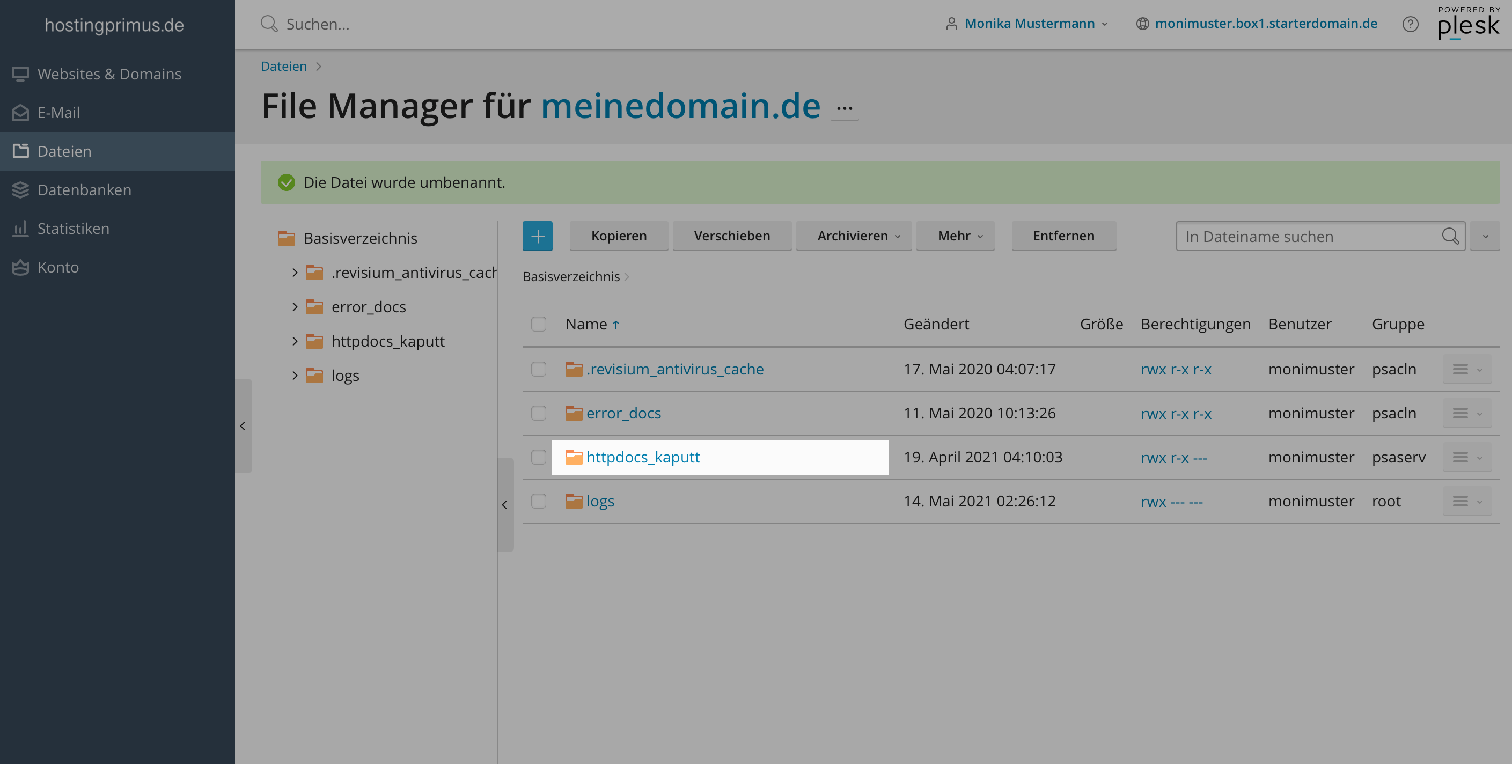Click the Verschieben button
This screenshot has height=764, width=1512.
tap(732, 236)
